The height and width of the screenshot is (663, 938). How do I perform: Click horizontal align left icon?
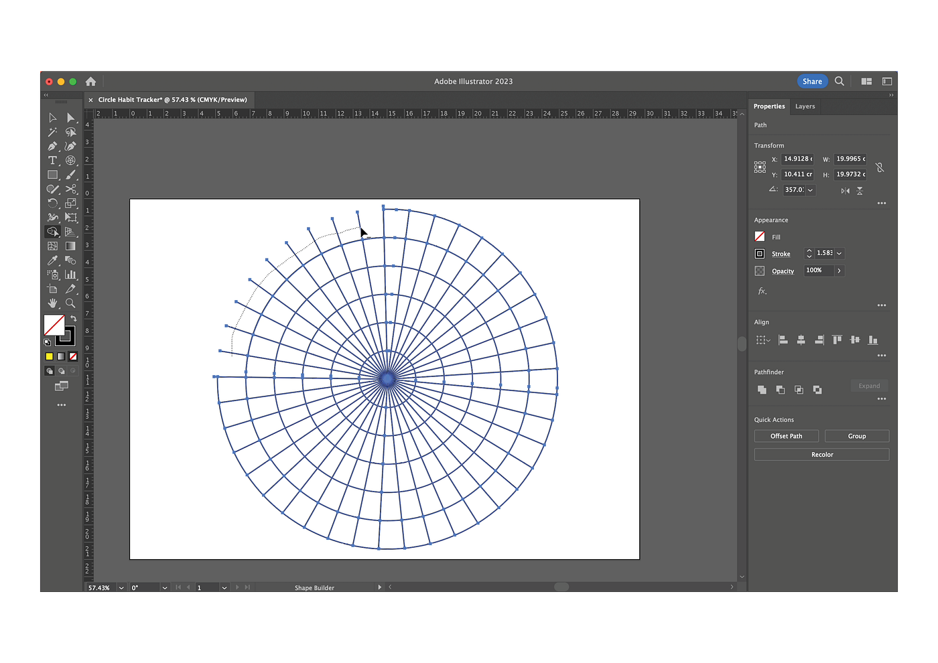point(783,340)
